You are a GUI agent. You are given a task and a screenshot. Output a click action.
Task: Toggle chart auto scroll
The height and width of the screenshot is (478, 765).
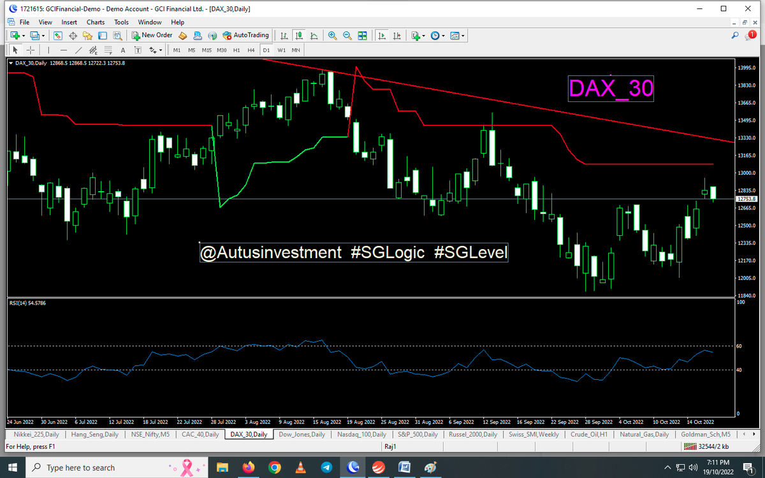(x=382, y=36)
